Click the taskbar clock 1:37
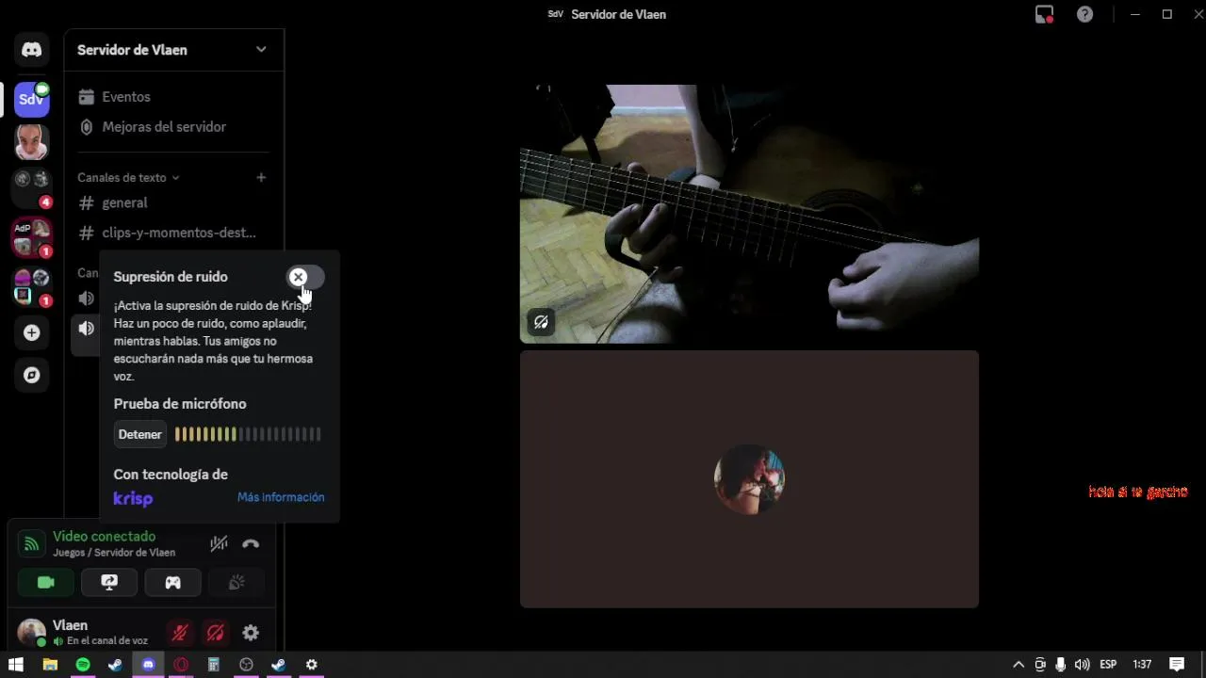Screen dimensions: 1206x678 point(1142,665)
